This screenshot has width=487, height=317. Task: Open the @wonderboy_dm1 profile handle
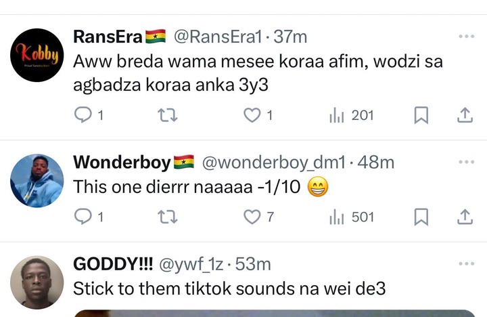(x=274, y=163)
